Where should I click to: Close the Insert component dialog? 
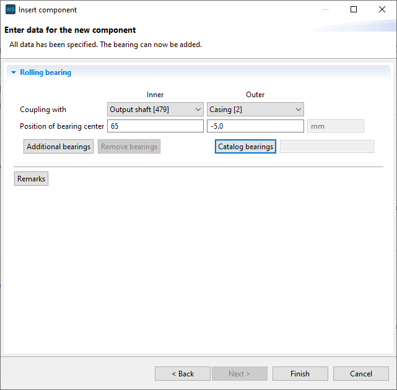point(382,10)
